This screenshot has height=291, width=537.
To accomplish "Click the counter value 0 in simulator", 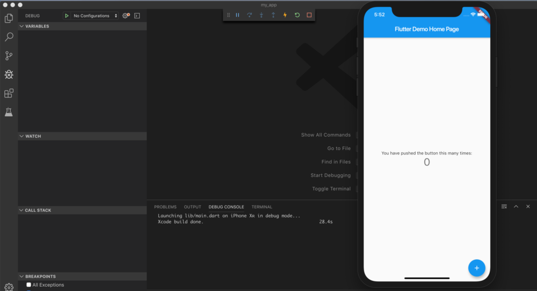I will 427,162.
